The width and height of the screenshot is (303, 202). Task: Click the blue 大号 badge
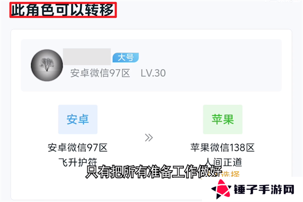[126, 58]
